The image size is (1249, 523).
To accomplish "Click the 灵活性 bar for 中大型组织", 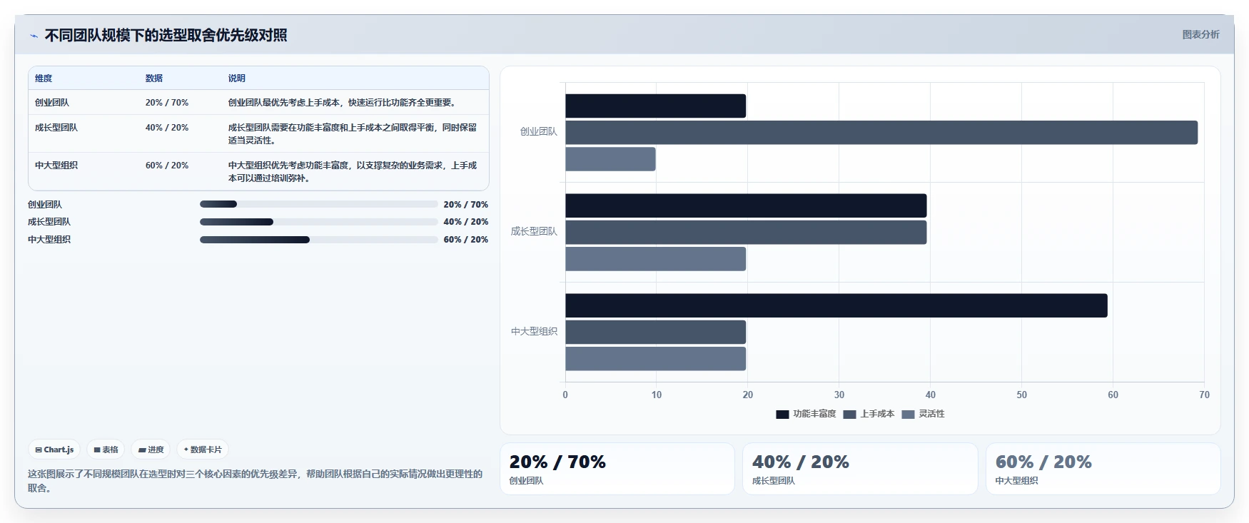I will point(655,359).
